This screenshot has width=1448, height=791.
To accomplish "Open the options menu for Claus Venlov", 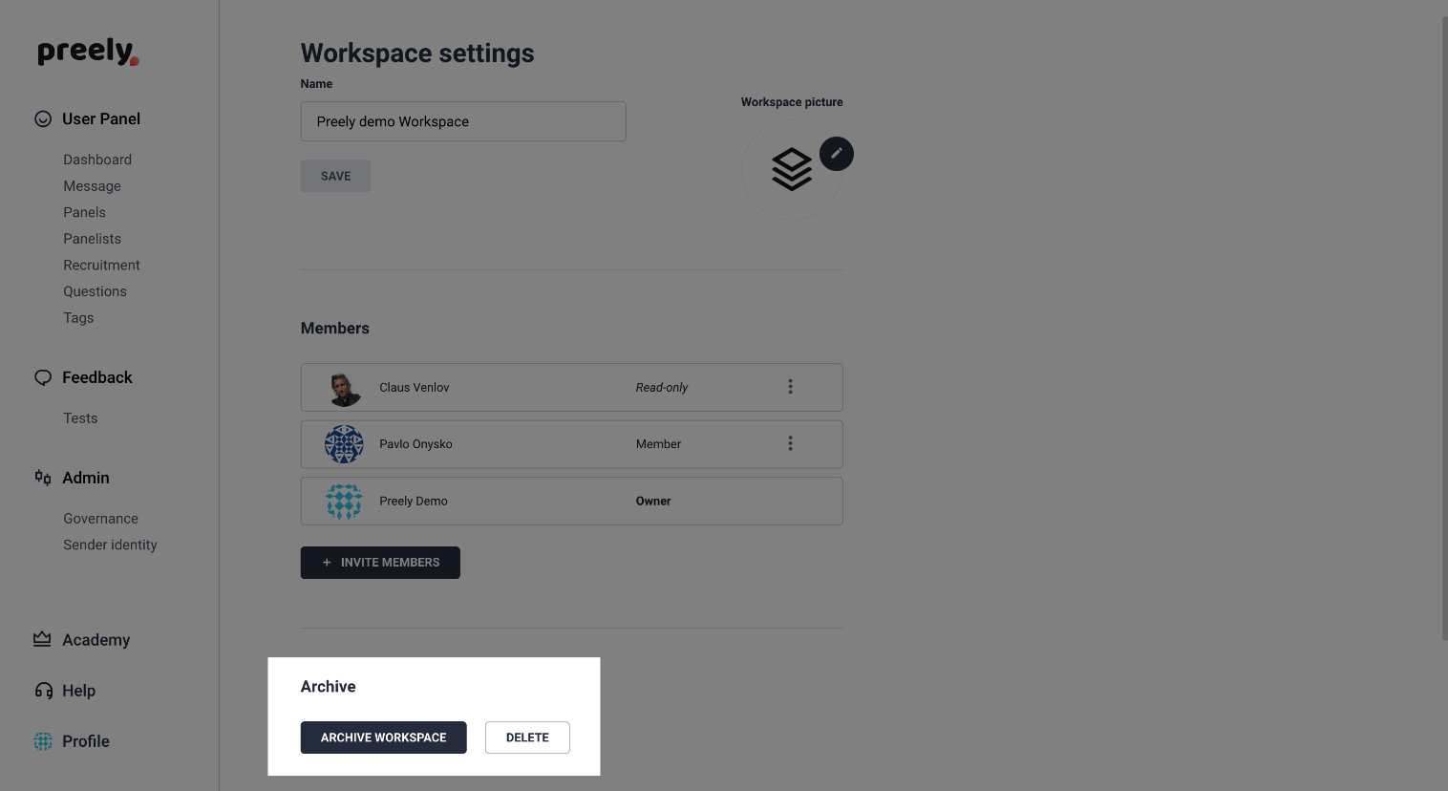I will coord(790,387).
